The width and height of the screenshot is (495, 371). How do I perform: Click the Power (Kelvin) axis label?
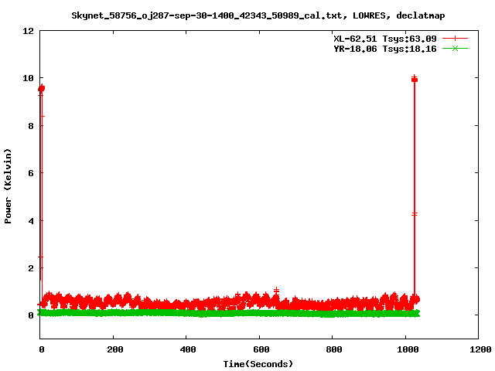click(x=8, y=186)
